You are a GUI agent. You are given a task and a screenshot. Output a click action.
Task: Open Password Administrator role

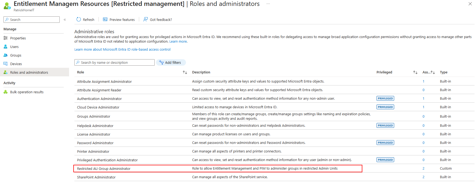(x=95, y=143)
